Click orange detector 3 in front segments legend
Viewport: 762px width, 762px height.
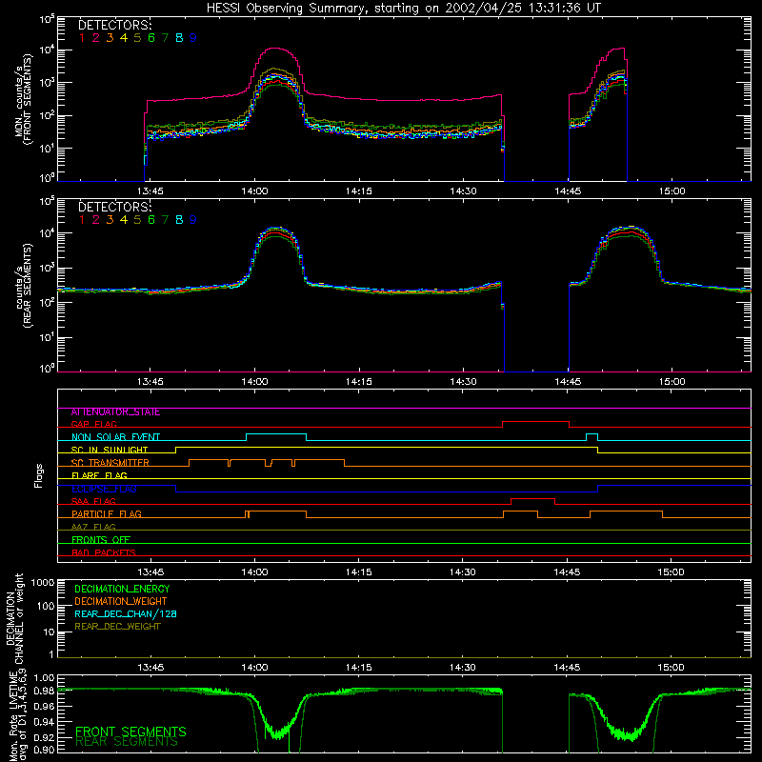(x=110, y=38)
